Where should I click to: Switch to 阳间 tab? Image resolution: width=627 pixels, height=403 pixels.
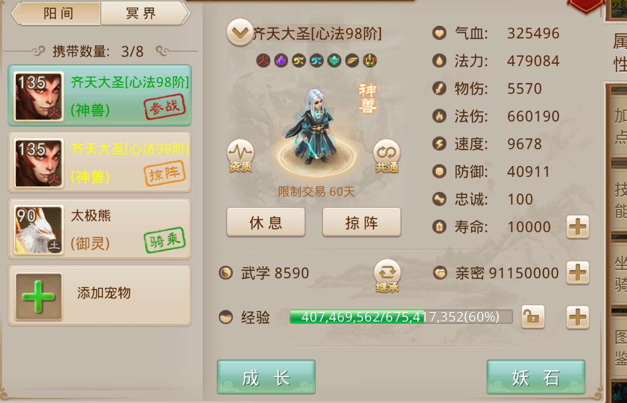coord(58,13)
